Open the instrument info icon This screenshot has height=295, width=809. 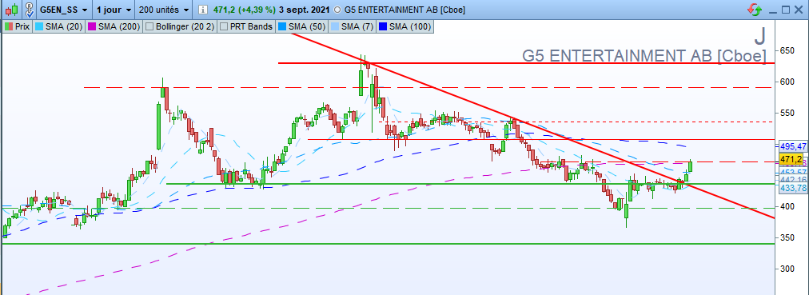pyautogui.click(x=204, y=10)
